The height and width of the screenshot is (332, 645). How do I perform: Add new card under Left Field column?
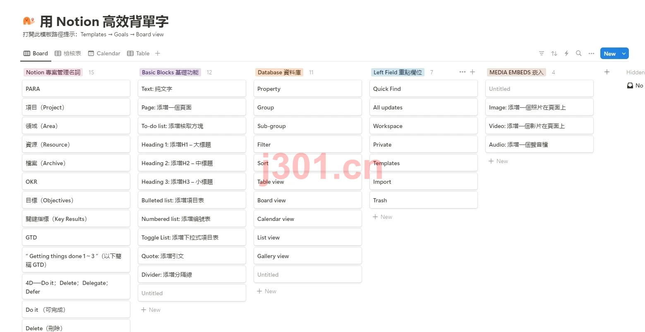click(x=382, y=217)
